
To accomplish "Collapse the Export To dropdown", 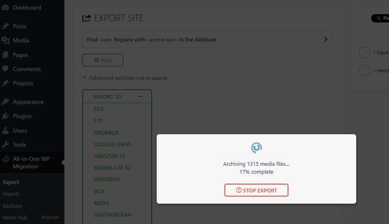I will [140, 96].
